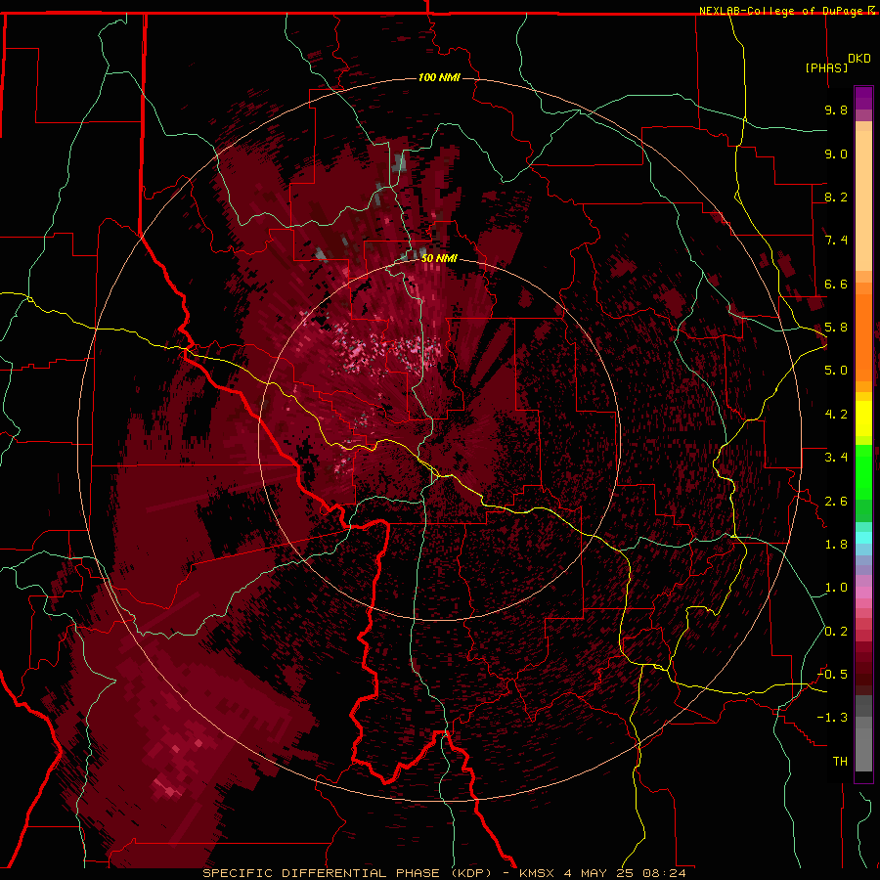Image resolution: width=880 pixels, height=880 pixels.
Task: Click the 2.6 scale value
Action: [836, 502]
